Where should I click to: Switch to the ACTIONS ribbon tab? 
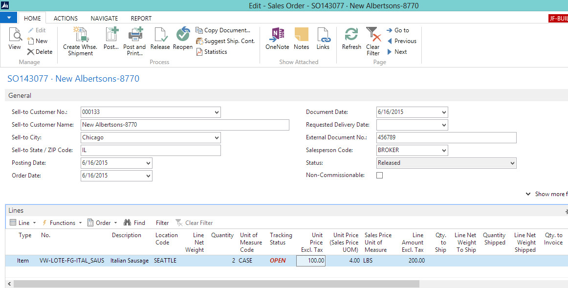click(66, 18)
